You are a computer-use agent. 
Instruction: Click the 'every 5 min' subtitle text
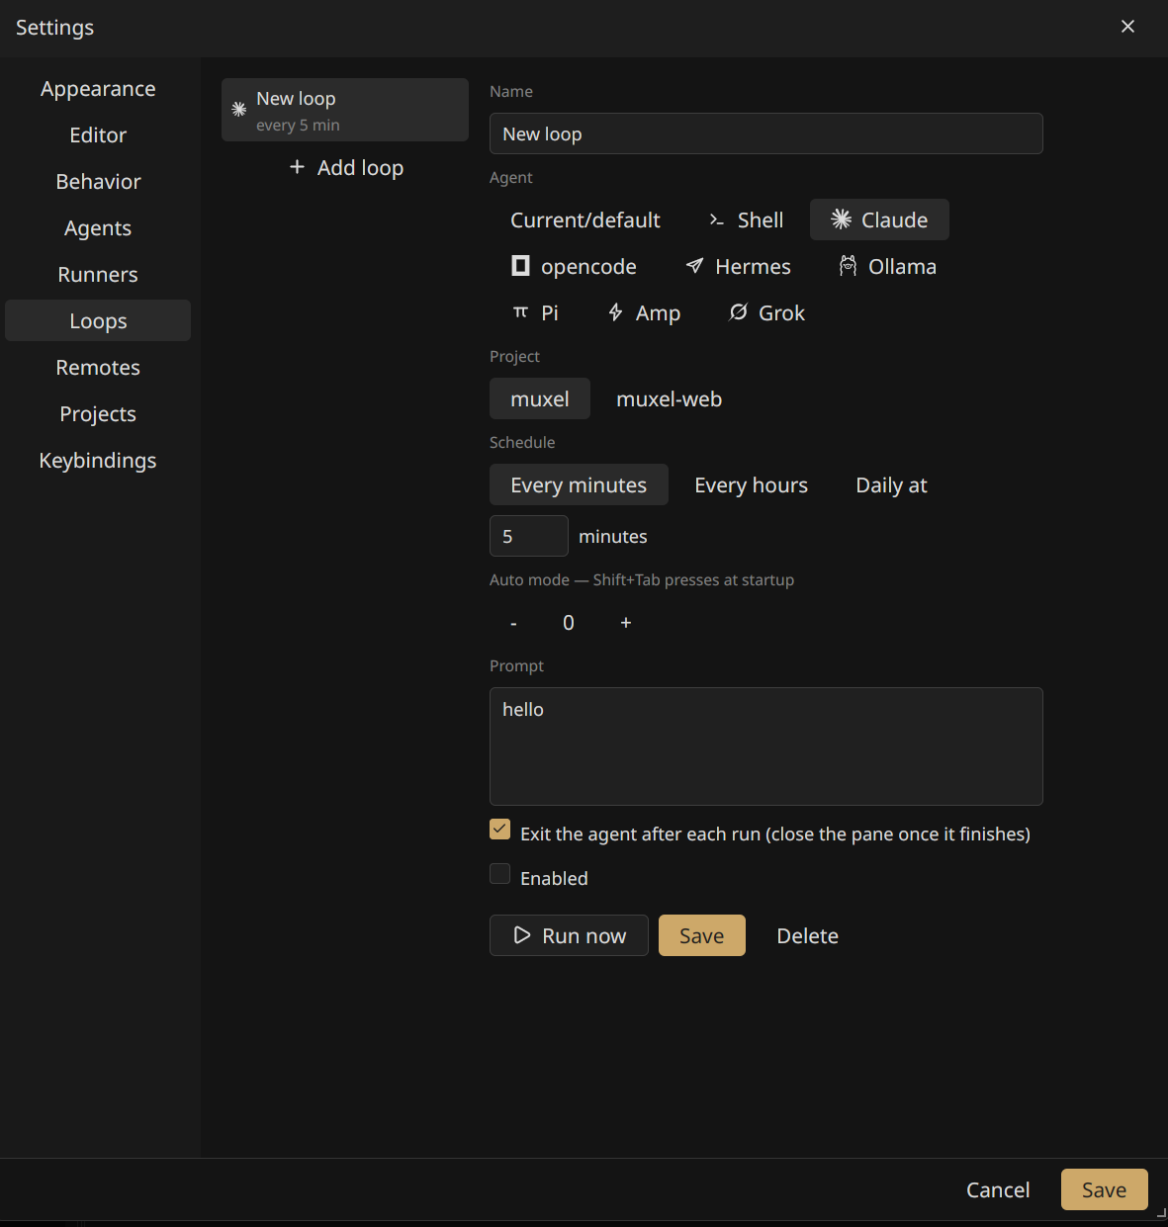point(298,126)
